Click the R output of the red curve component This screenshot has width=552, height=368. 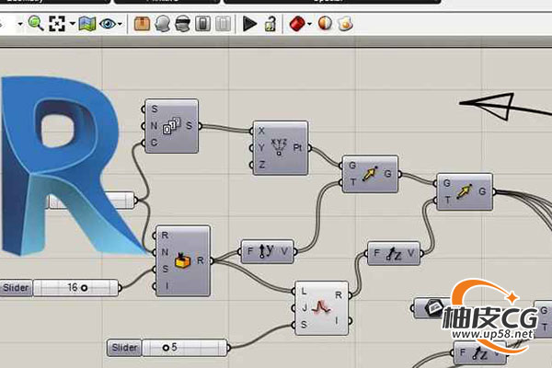click(x=339, y=295)
